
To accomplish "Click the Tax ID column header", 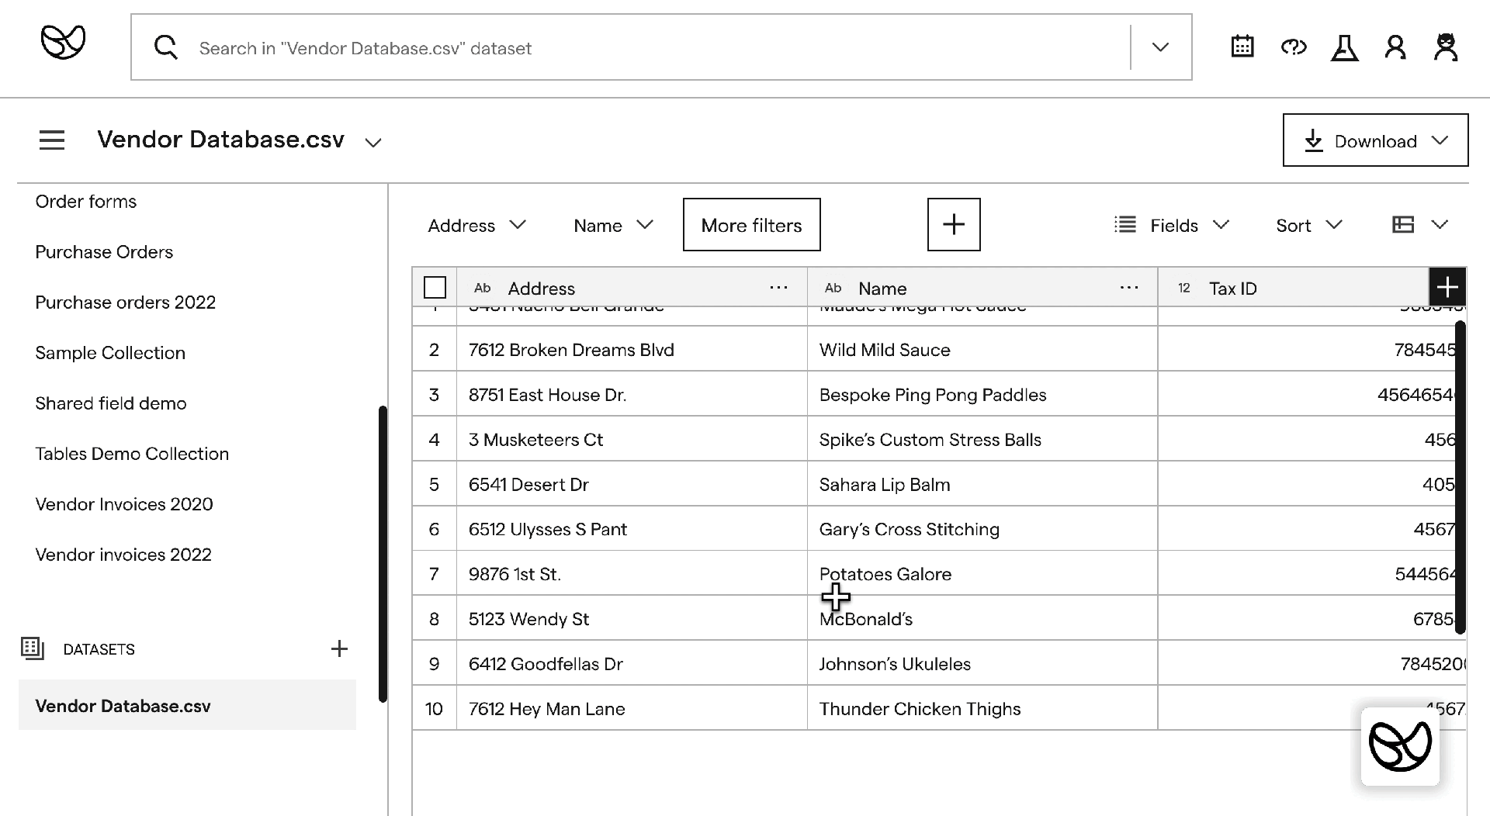I will tap(1293, 288).
